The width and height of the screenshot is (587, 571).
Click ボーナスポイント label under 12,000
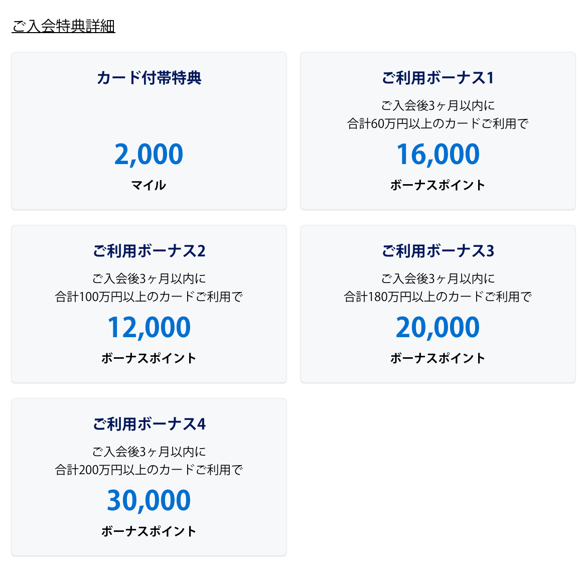tap(149, 358)
